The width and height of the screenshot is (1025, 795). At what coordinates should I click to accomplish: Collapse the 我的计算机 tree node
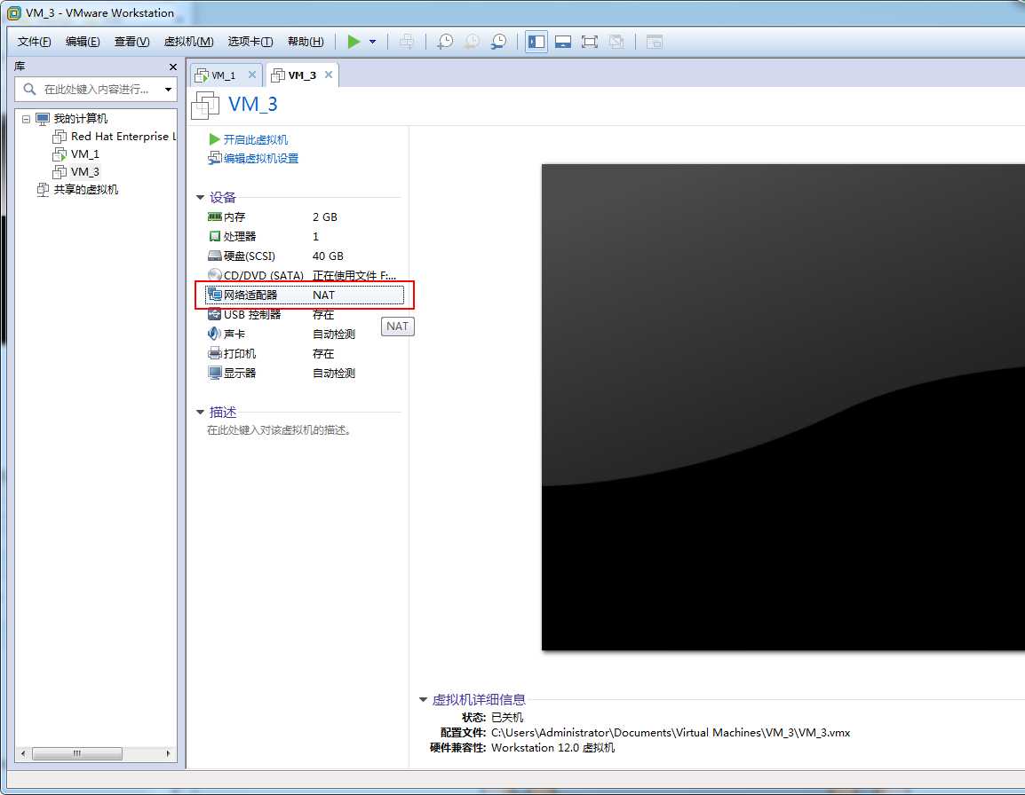point(26,119)
